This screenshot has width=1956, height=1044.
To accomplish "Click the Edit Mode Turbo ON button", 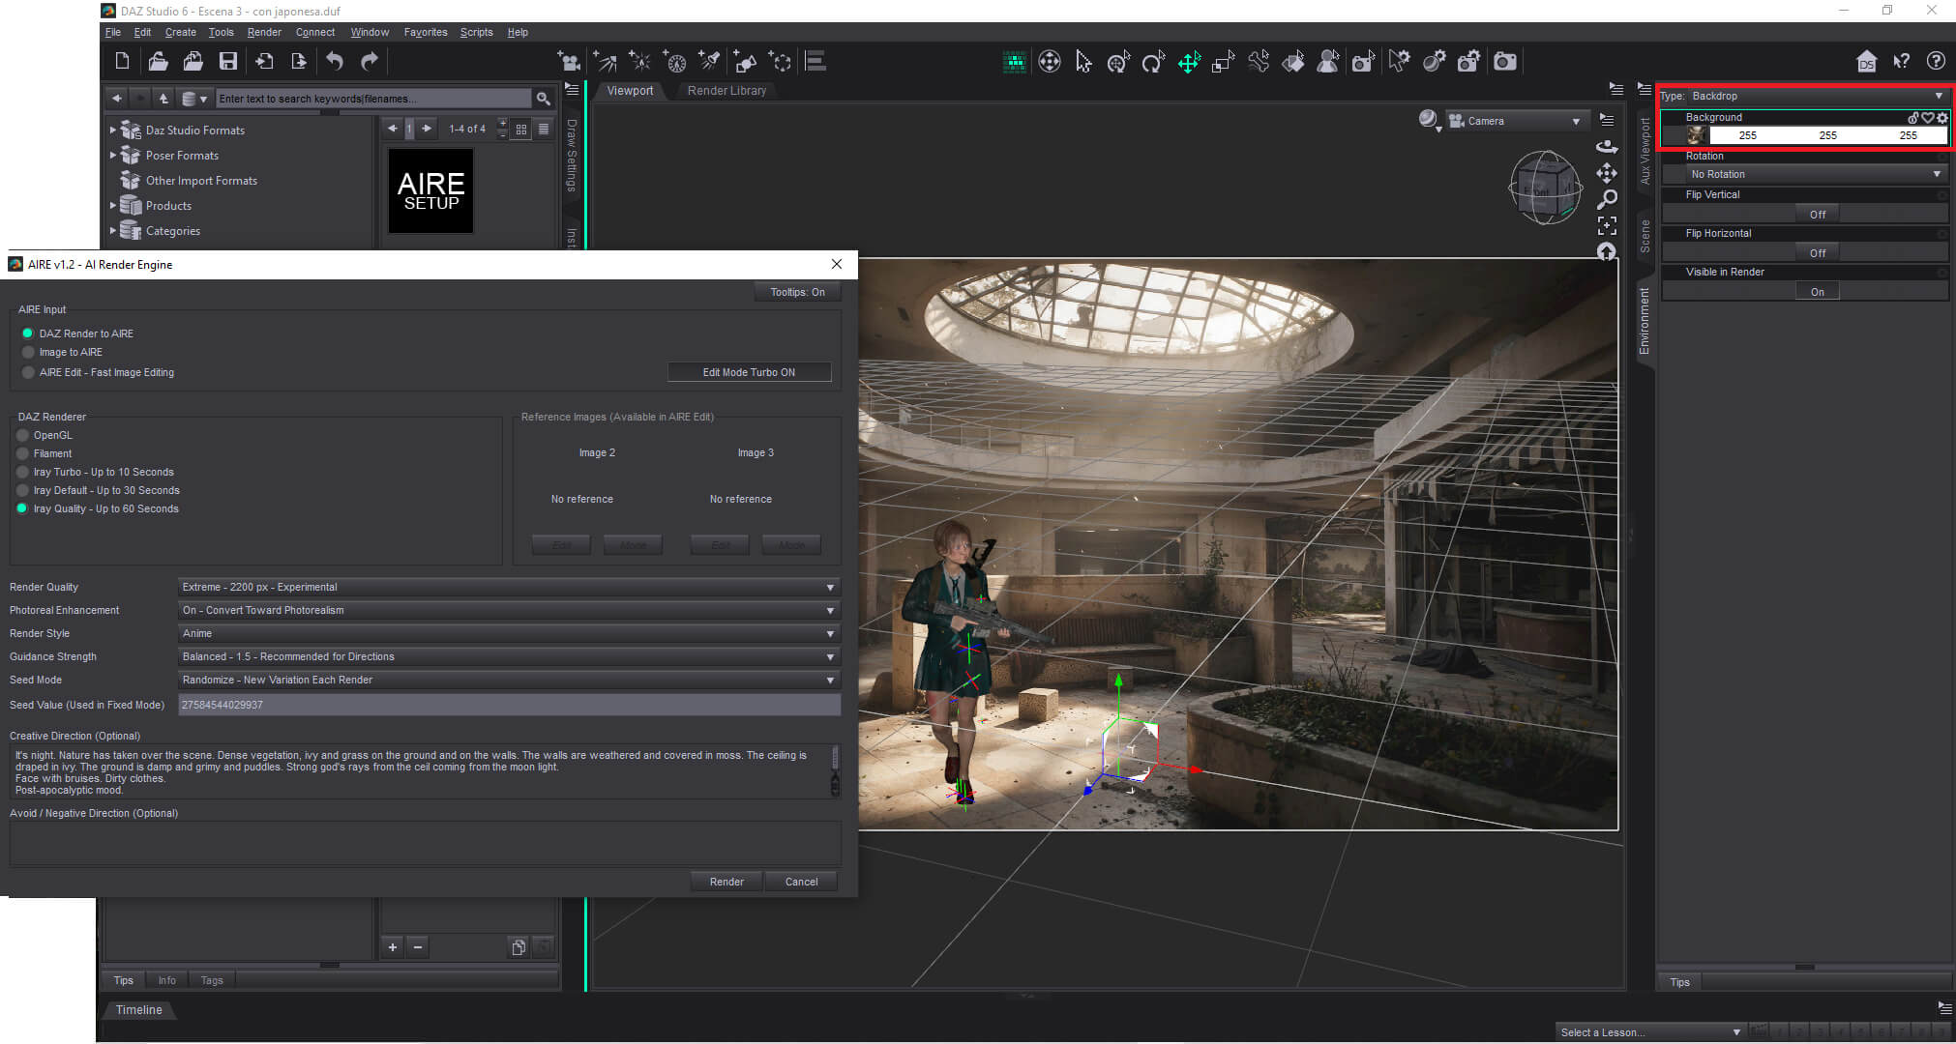I will click(x=749, y=372).
